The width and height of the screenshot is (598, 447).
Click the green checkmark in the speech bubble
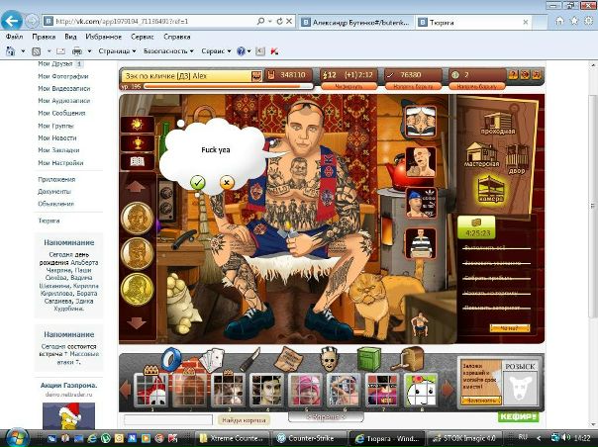coord(197,182)
